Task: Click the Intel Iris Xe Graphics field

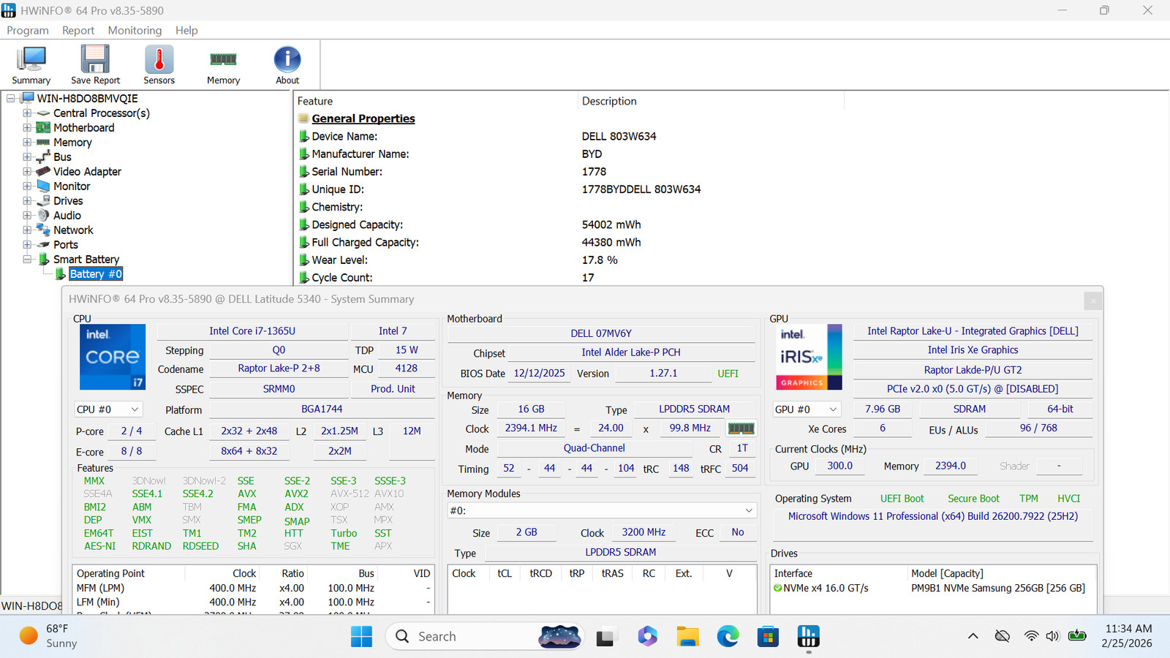Action: click(973, 350)
